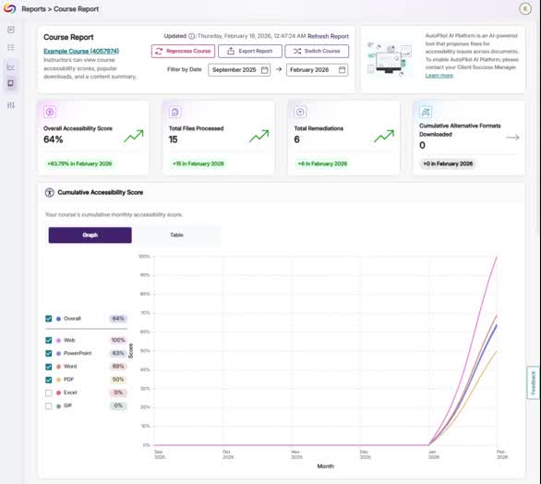Image resolution: width=541 pixels, height=484 pixels.
Task: Click the Total Remediations card icon
Action: 300,112
